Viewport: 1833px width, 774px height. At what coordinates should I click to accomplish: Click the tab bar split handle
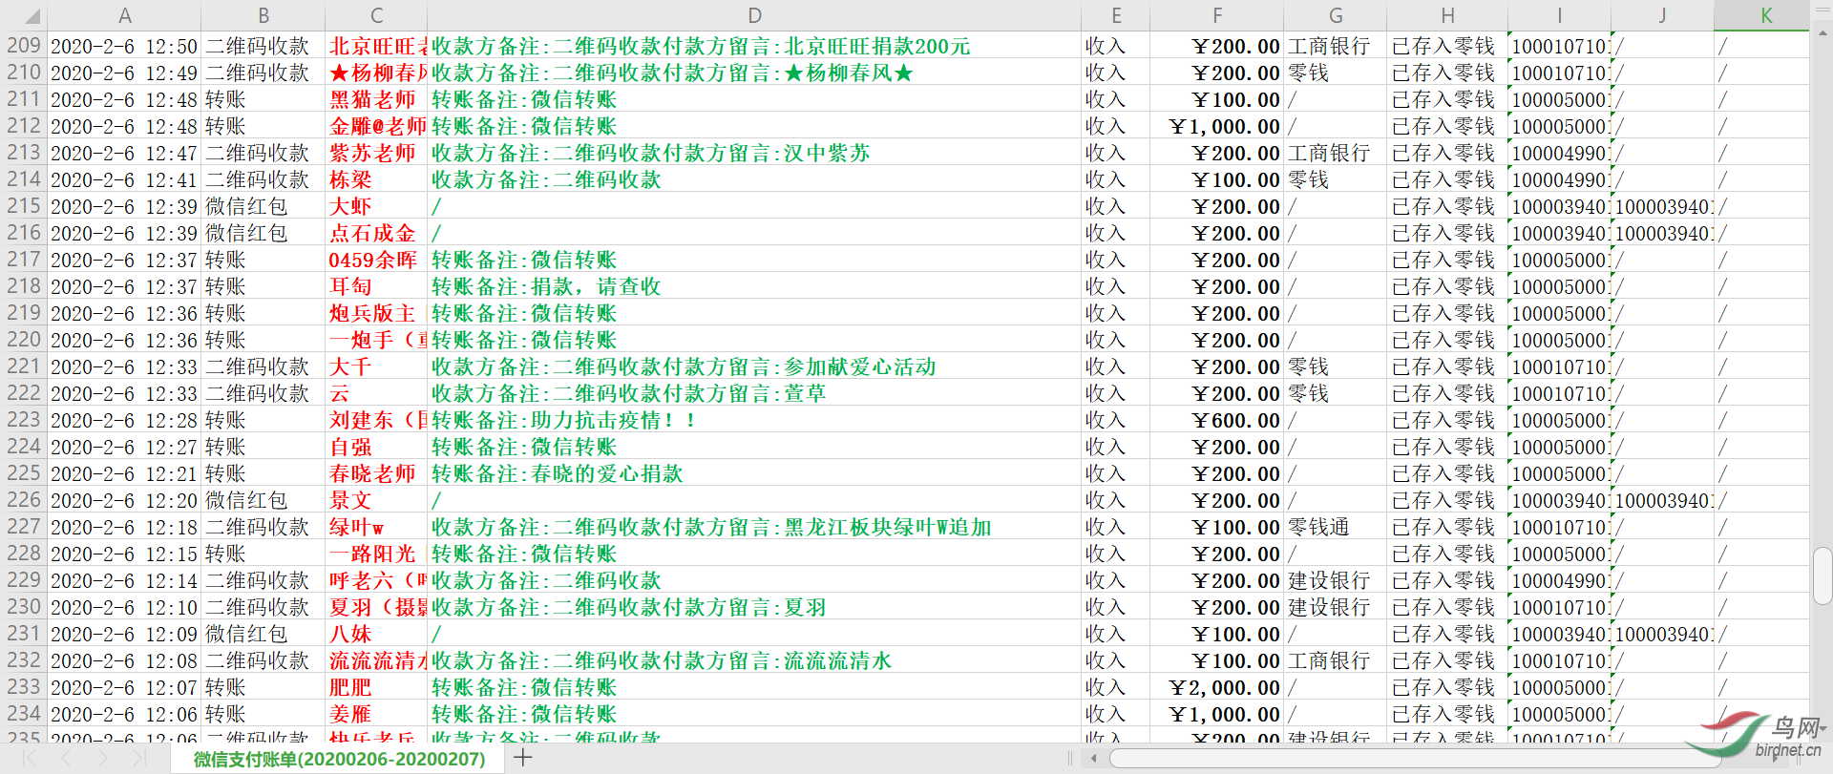(x=1069, y=759)
